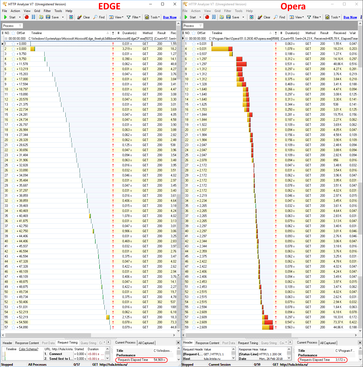This screenshot has width=363, height=367.
Task: Click the Tools gear icon in Opera window
Action: coord(327,17)
